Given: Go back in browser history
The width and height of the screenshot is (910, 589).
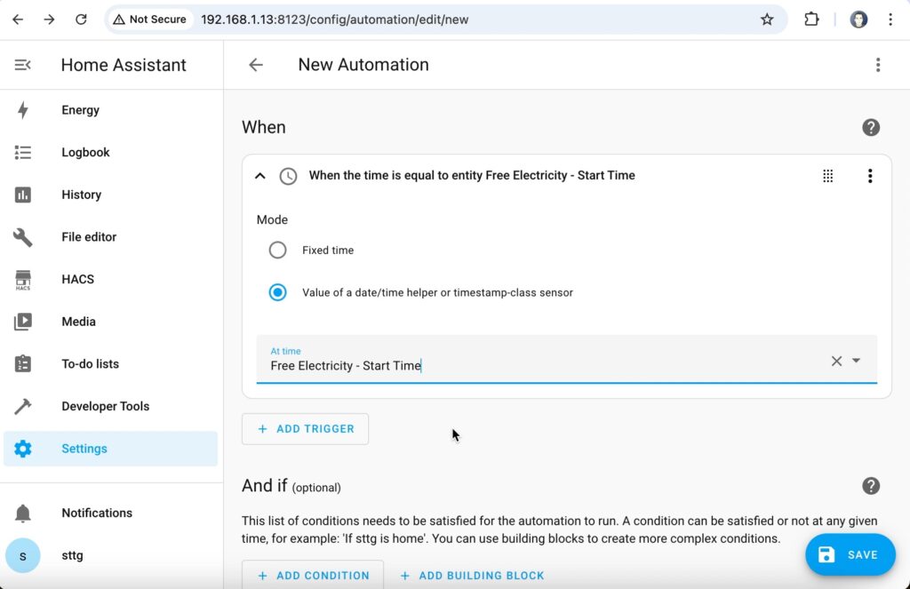Looking at the screenshot, I should (18, 20).
